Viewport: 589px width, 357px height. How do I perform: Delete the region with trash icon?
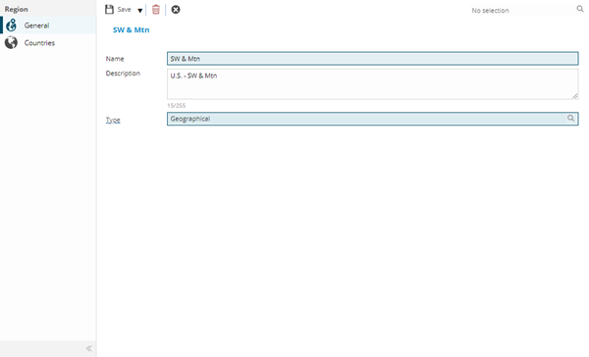pyautogui.click(x=156, y=10)
